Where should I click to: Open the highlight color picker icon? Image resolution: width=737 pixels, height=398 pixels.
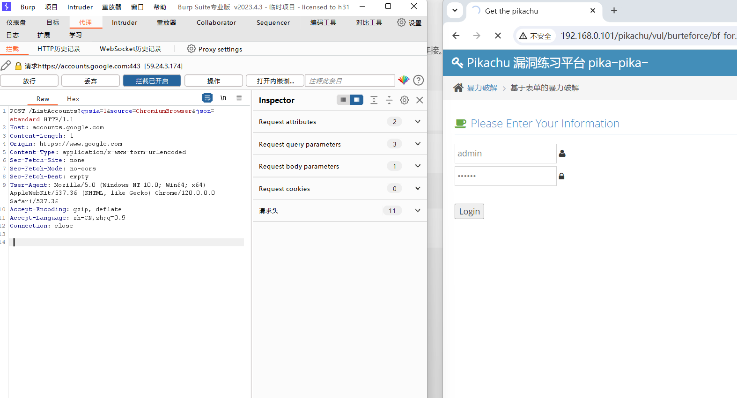click(404, 80)
